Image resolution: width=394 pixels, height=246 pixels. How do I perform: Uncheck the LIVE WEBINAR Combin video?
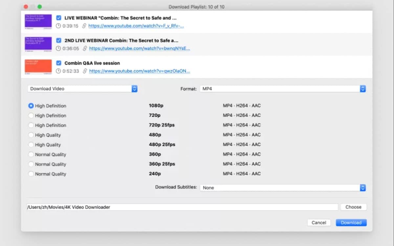tap(58, 18)
